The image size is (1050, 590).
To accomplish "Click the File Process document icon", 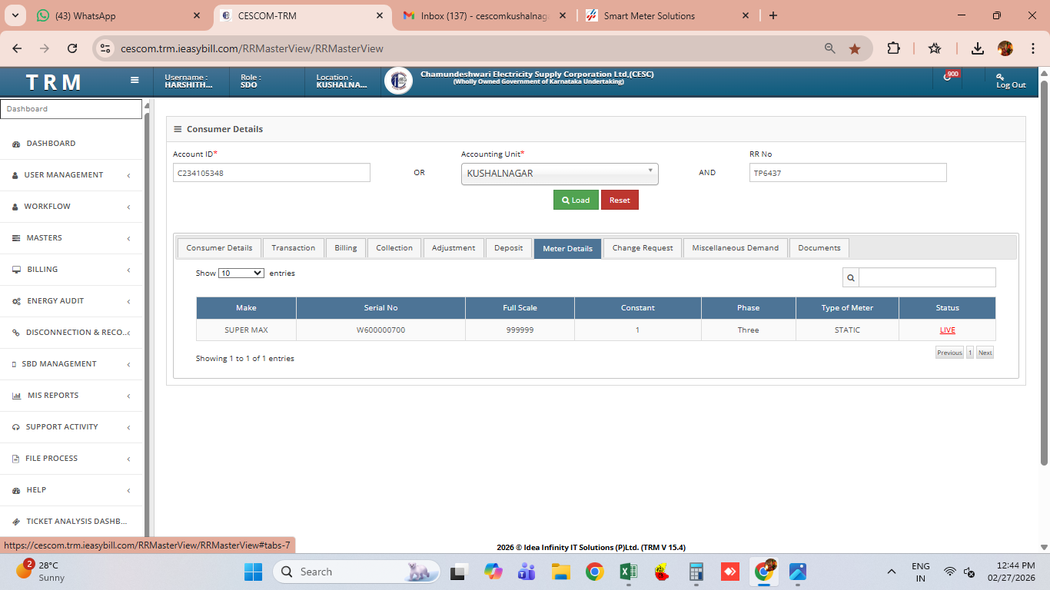I will pos(16,459).
